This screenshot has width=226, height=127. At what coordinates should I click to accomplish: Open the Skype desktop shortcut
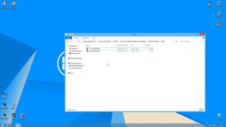click(13, 106)
